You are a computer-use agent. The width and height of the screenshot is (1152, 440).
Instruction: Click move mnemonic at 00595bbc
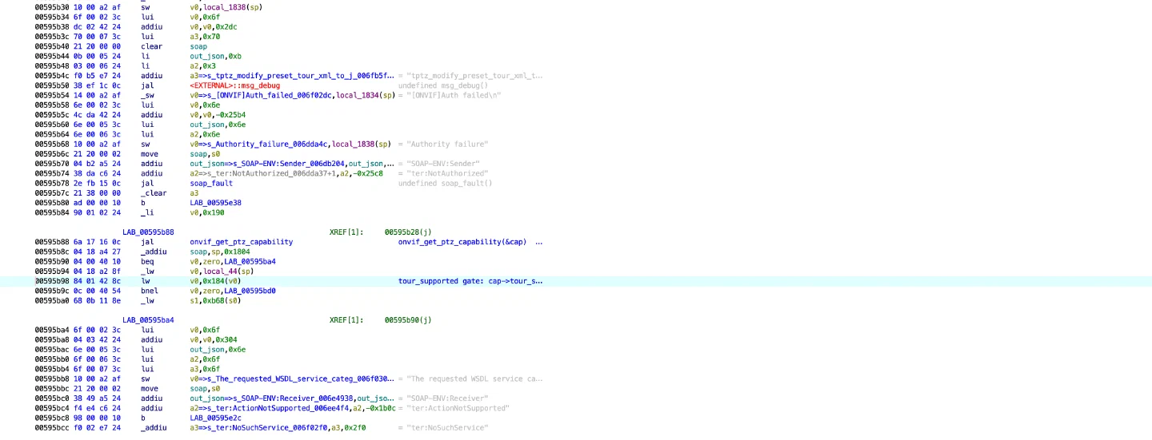(x=150, y=388)
